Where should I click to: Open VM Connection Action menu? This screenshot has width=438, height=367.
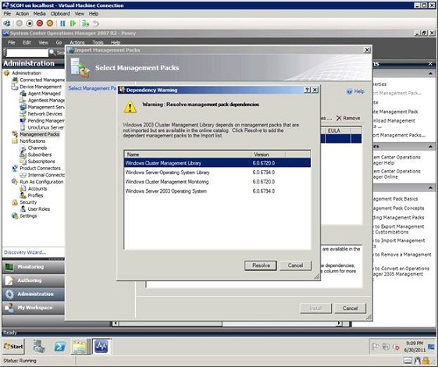pyautogui.click(x=22, y=14)
